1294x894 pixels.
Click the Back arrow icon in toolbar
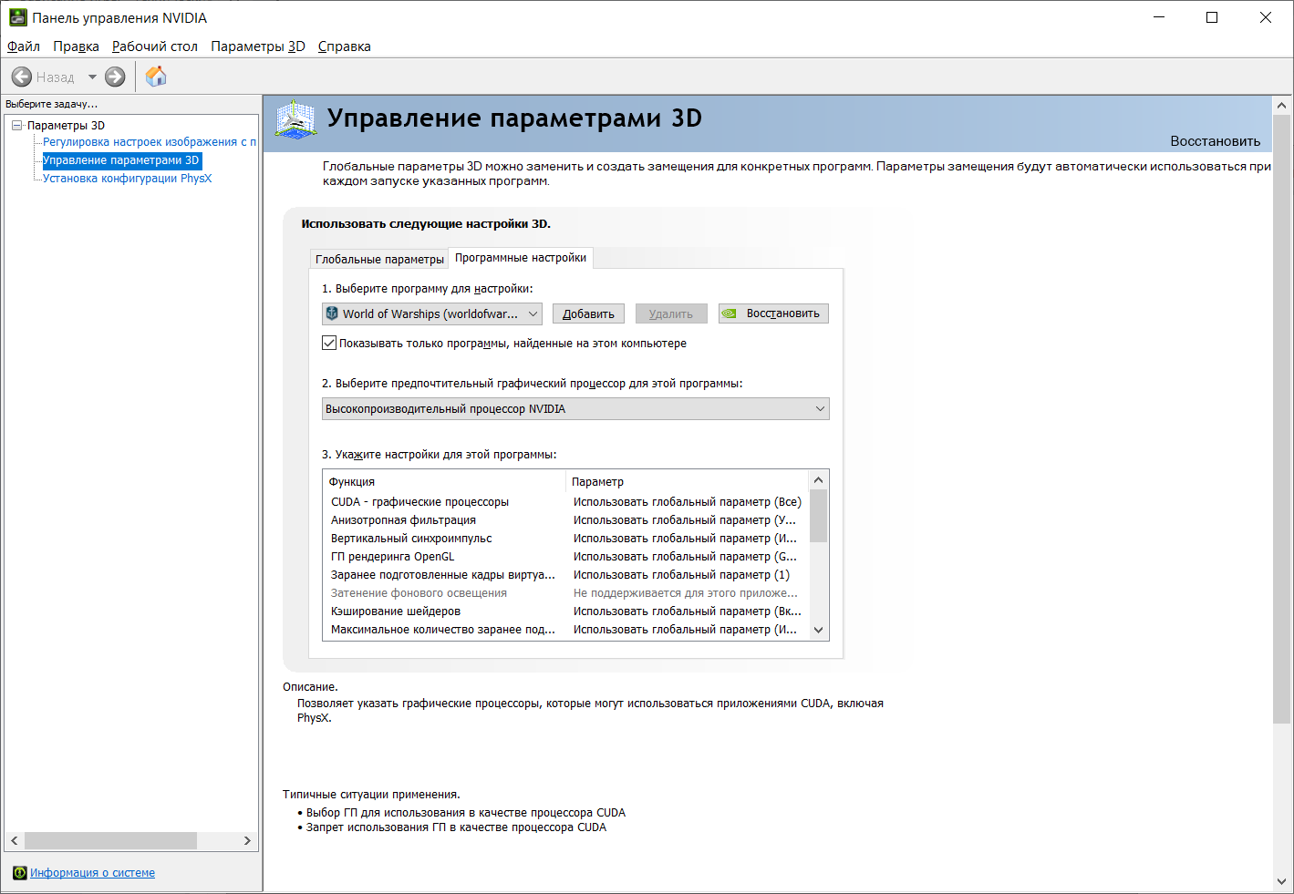pyautogui.click(x=22, y=77)
